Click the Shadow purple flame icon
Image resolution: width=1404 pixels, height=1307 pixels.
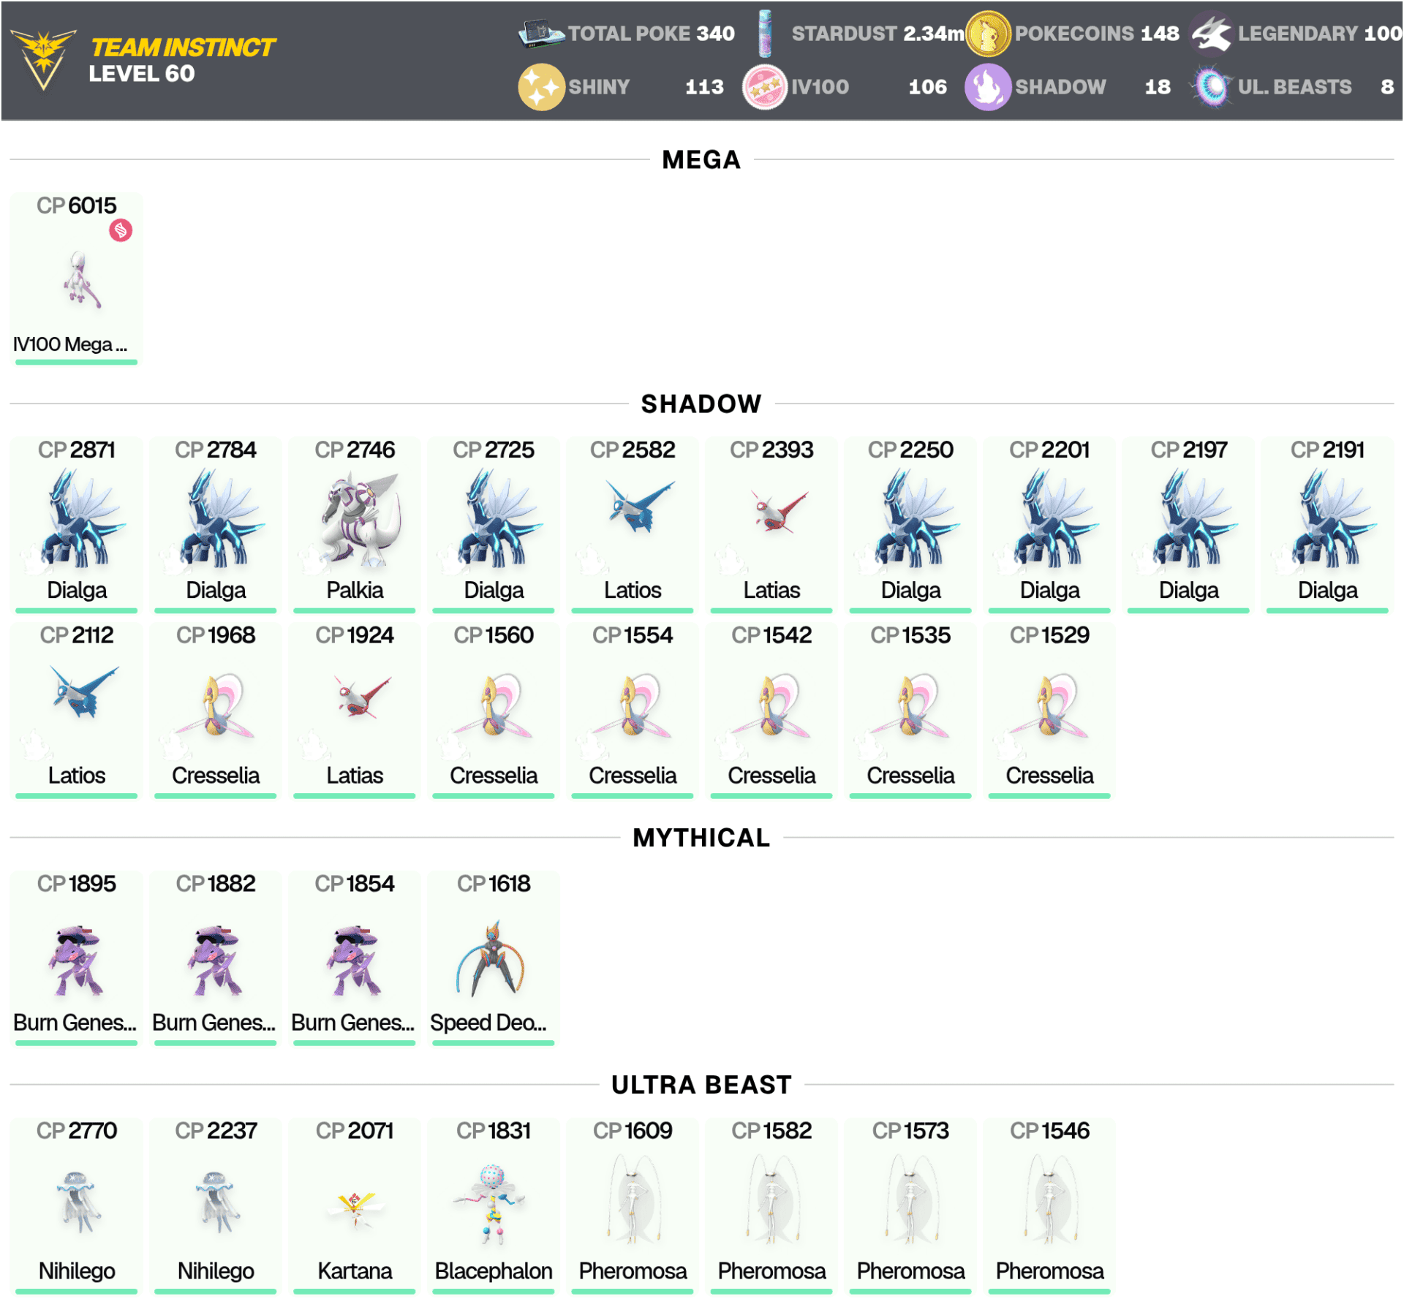pos(987,87)
